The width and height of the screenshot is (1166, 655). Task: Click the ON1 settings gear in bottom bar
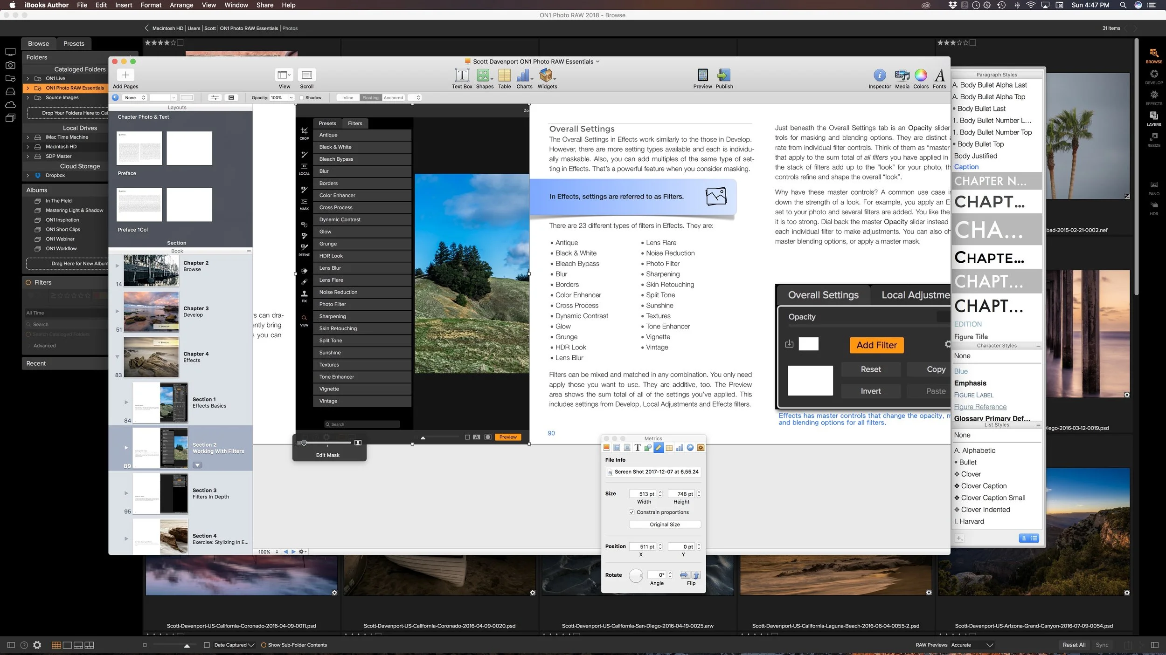[37, 645]
